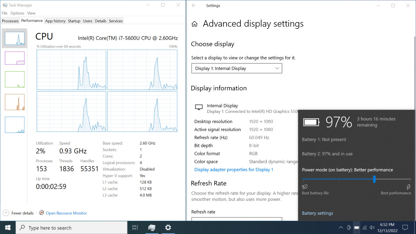Screen dimensions: 416x234
Task: Open the network Wi-Fi tray icon
Action: click(365, 228)
